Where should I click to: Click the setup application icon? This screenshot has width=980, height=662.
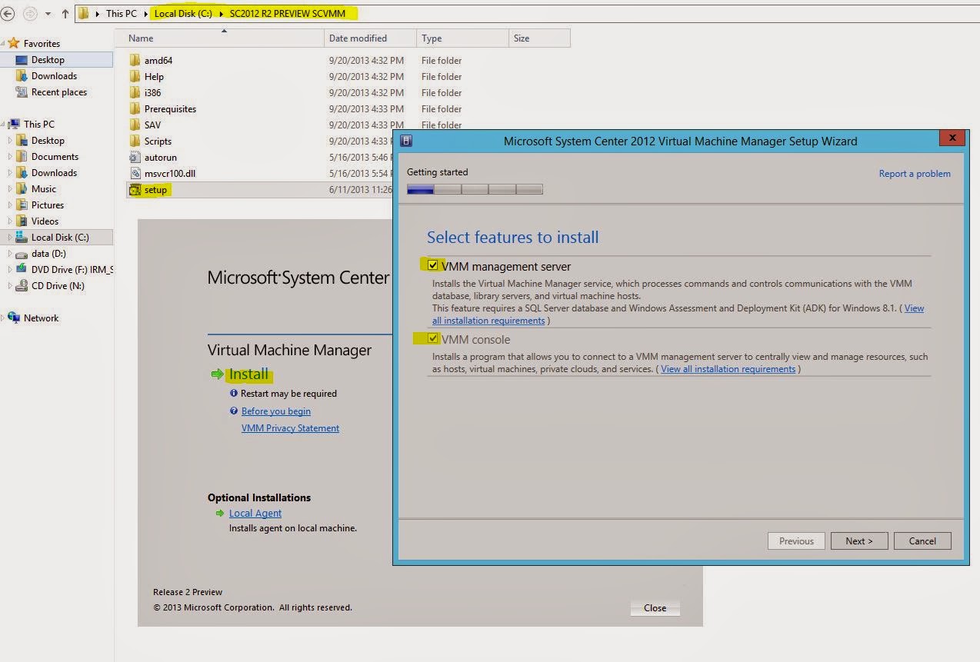coord(135,190)
